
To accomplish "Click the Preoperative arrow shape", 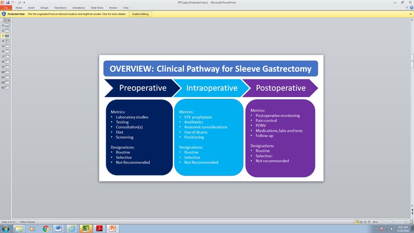I will point(143,88).
